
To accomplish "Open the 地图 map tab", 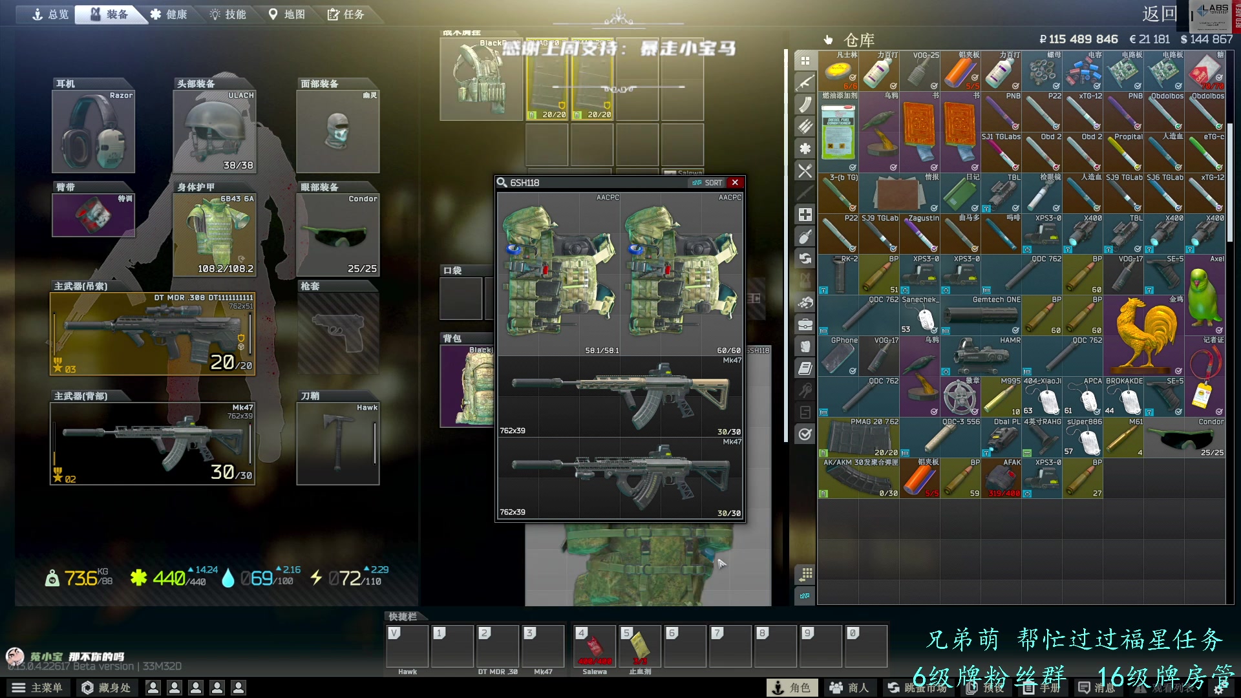I will click(x=287, y=14).
